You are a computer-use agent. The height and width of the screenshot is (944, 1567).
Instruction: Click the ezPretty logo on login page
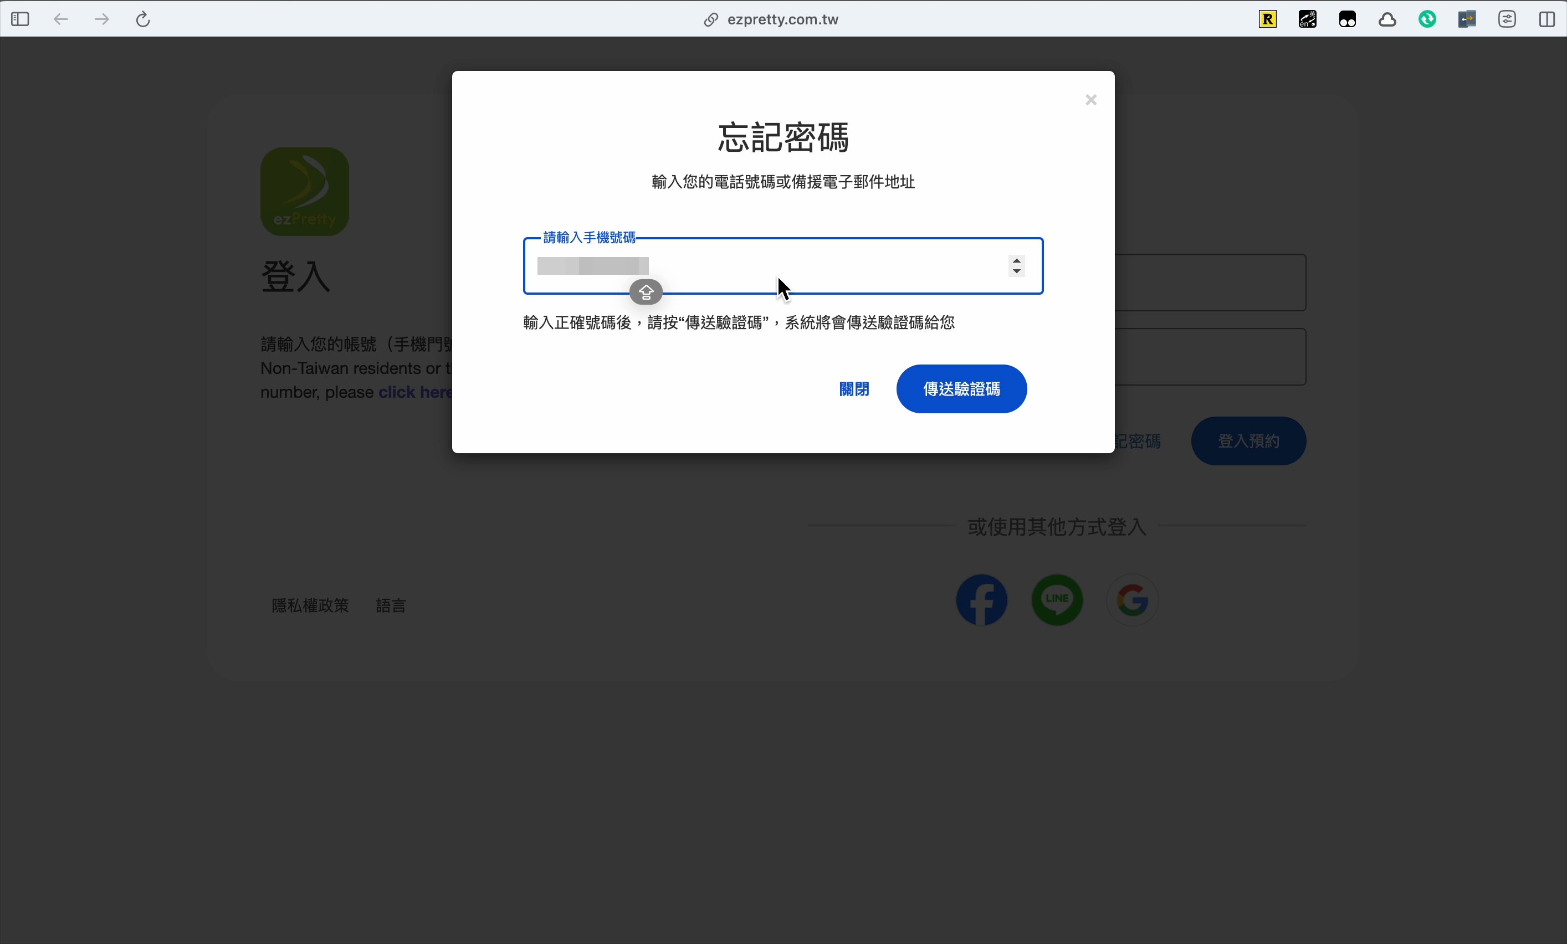[x=305, y=192]
